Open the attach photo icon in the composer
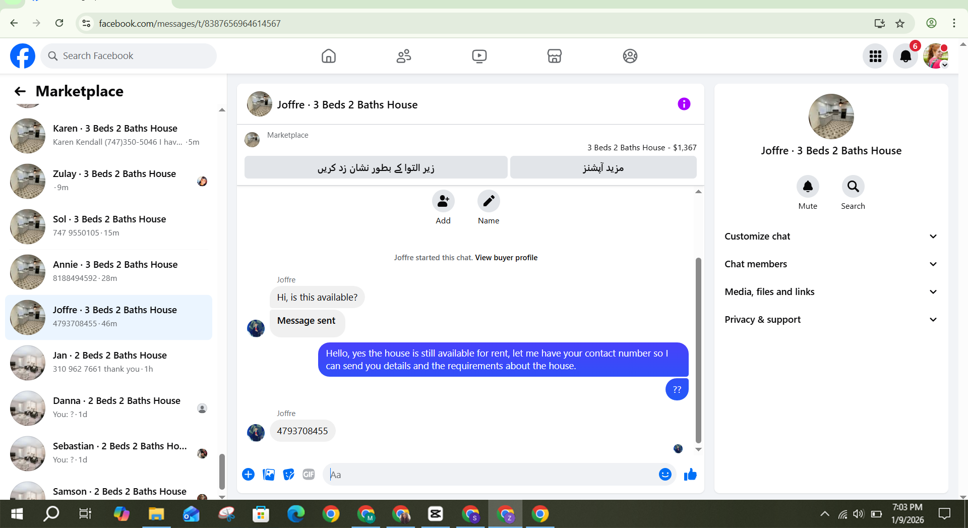The width and height of the screenshot is (968, 528). 269,475
